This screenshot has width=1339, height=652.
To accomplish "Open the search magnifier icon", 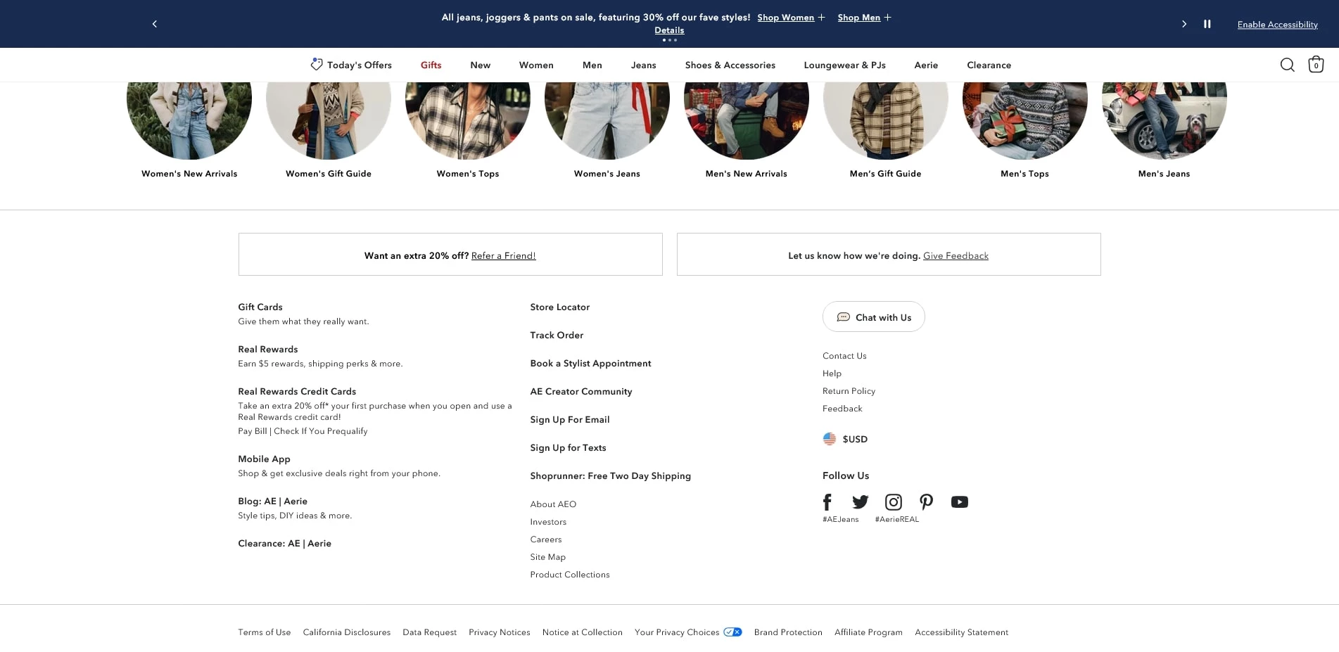I will (1287, 65).
